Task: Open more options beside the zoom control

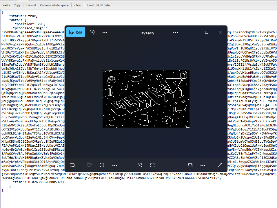Action: pos(203,165)
